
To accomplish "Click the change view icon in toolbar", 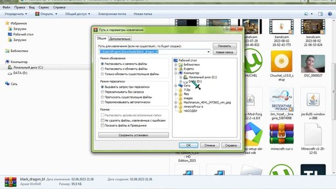I will point(306,14).
